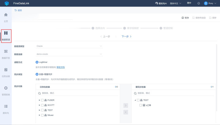Screen dimensions: 220x125
Task: Open the task operations module in the sidebar
Action: coord(6,73)
